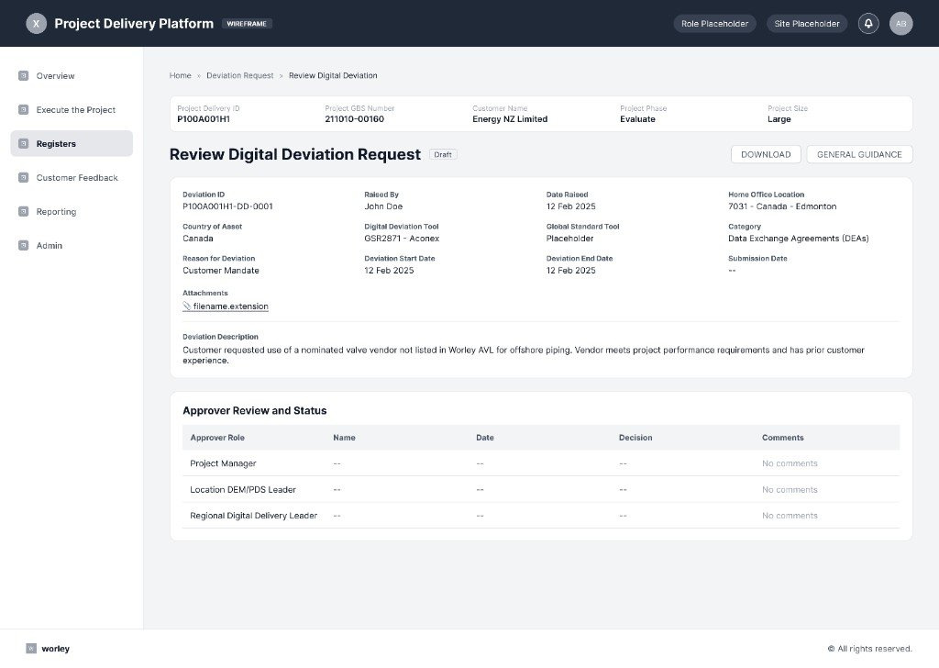Click the Site Placeholder pill
This screenshot has width=939, height=668.
807,23
